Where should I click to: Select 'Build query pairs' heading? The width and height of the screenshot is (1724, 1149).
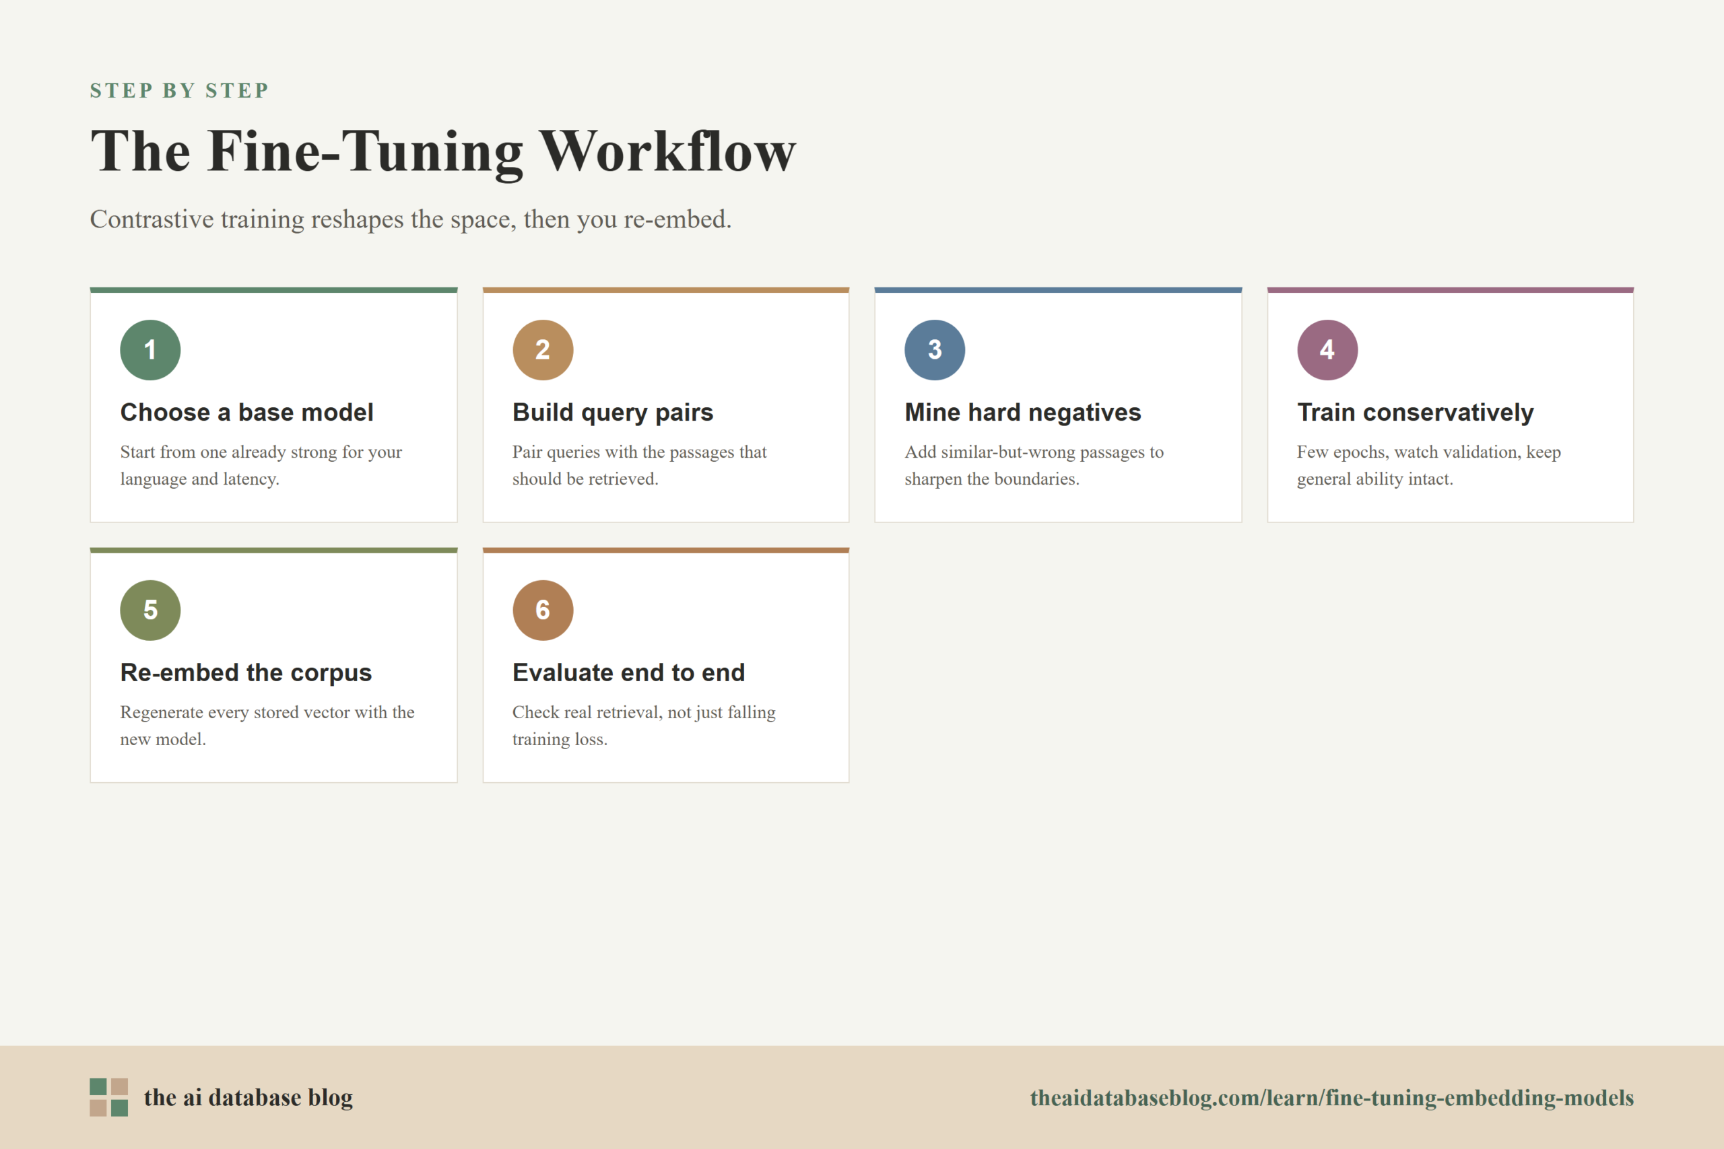613,413
